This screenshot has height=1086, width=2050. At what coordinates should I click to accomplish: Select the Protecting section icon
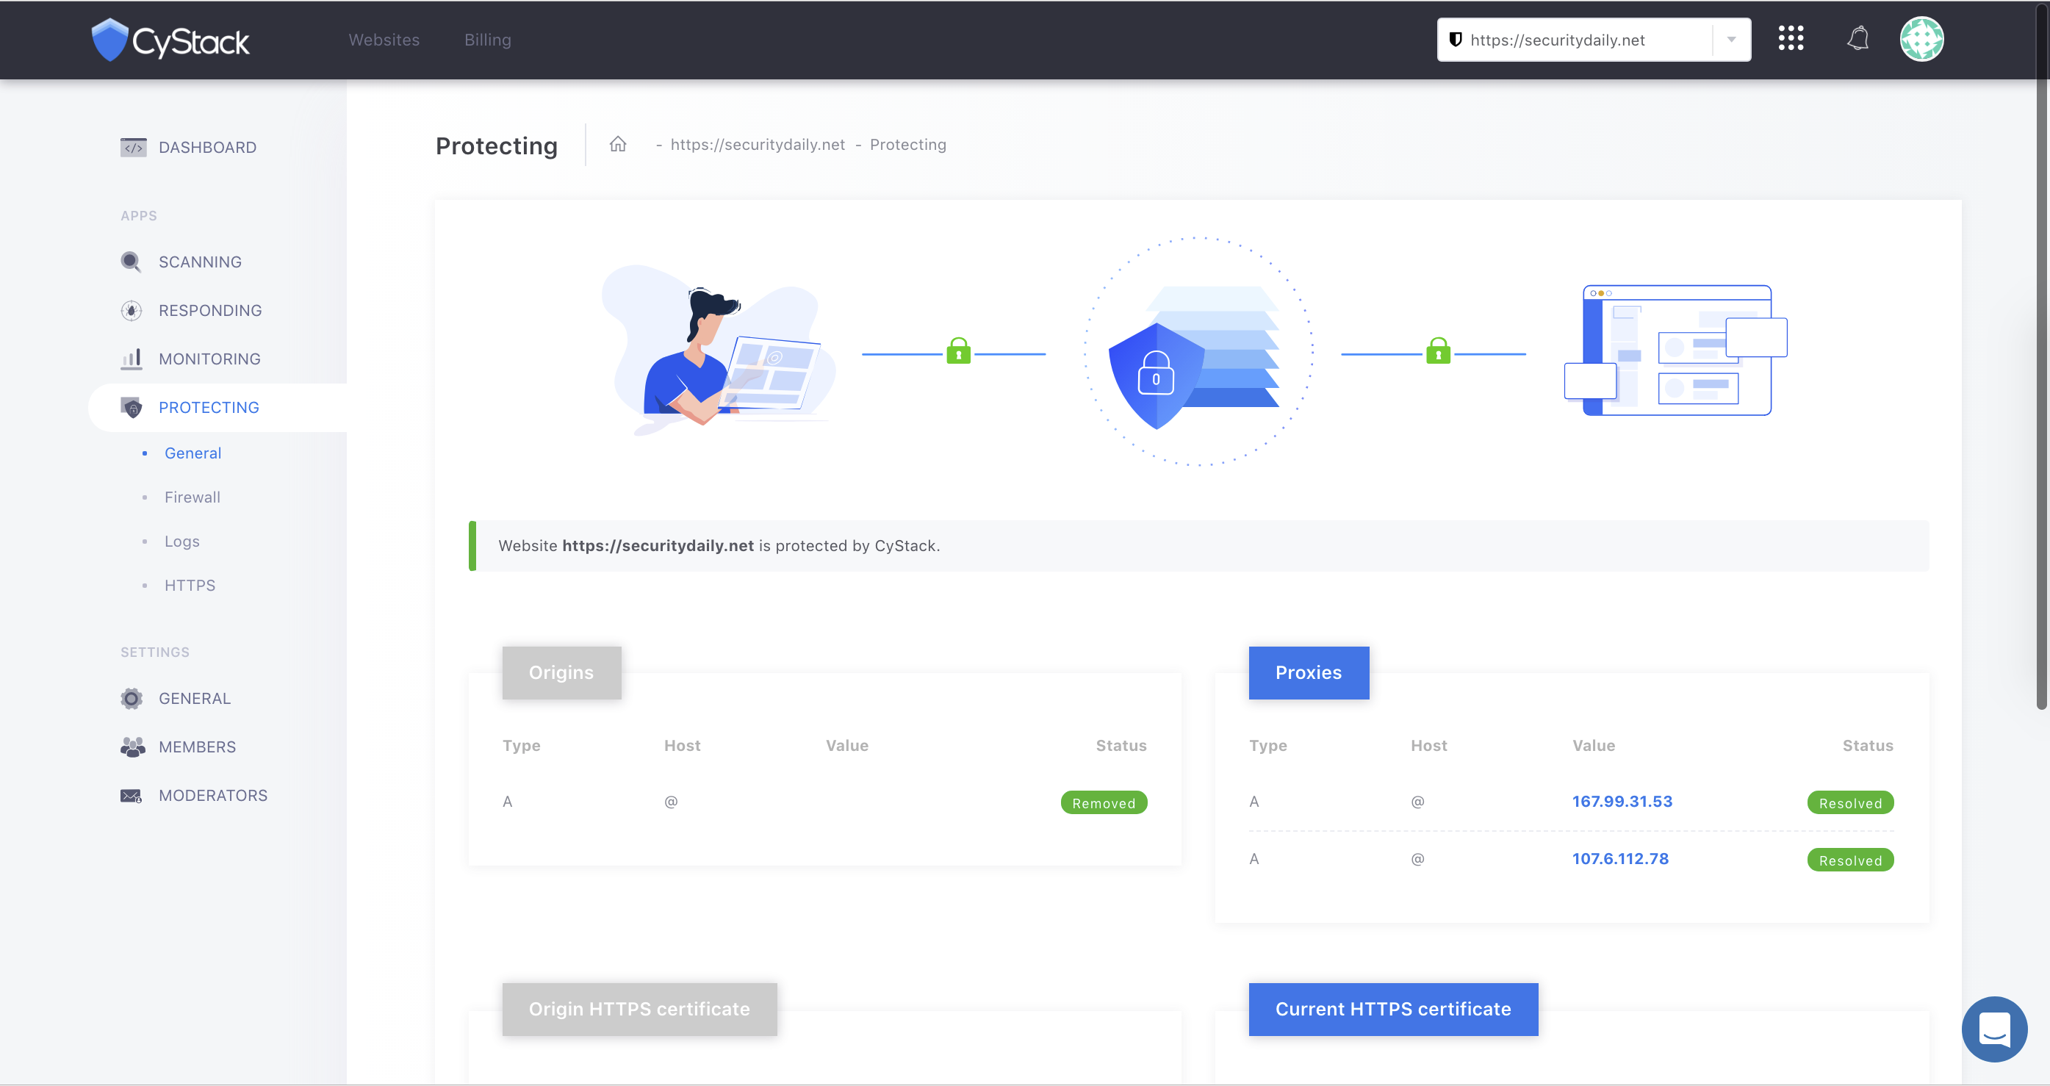[132, 407]
